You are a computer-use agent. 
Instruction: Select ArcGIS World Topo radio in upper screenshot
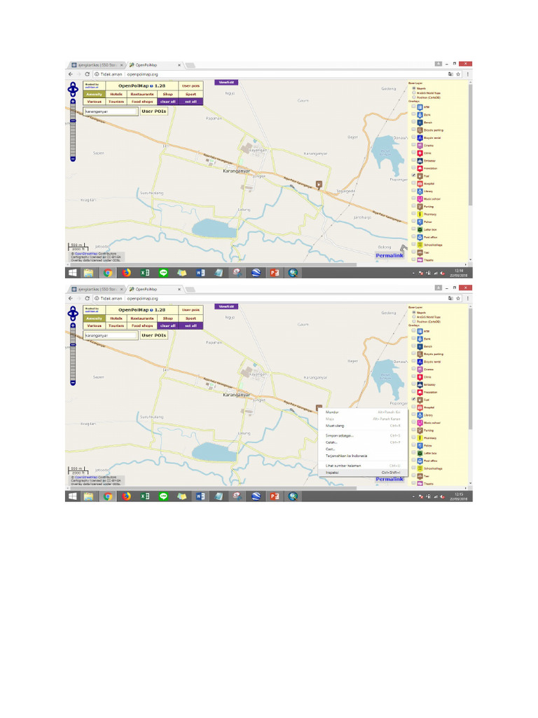point(414,93)
